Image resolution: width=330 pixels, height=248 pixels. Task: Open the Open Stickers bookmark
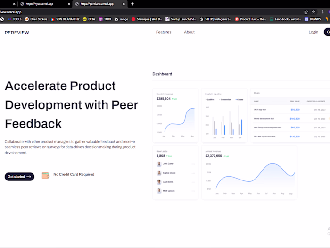click(x=36, y=19)
